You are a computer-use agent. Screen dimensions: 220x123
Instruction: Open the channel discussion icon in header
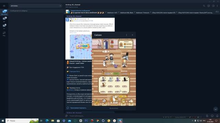point(209,6)
